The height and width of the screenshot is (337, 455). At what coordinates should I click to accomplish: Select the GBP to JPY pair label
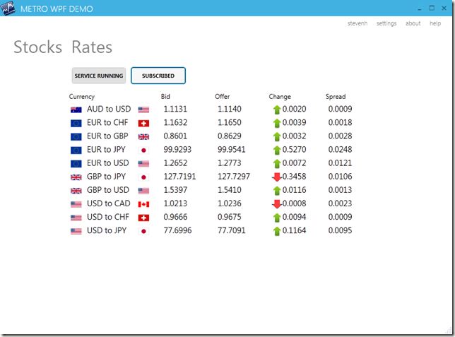[x=106, y=177]
